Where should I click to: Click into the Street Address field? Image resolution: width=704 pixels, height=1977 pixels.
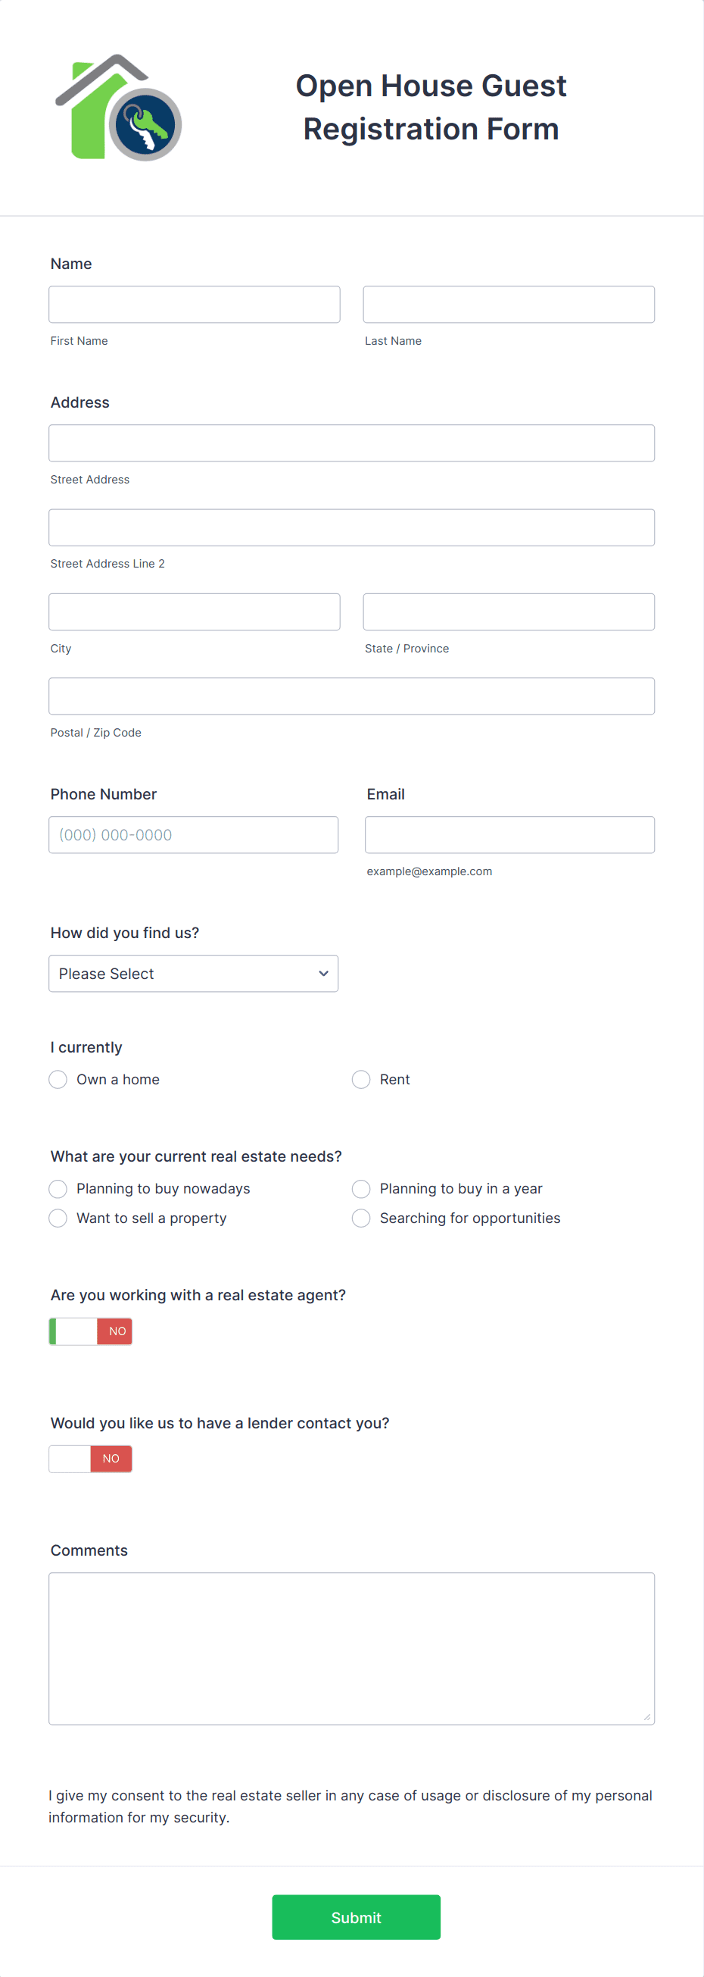351,443
